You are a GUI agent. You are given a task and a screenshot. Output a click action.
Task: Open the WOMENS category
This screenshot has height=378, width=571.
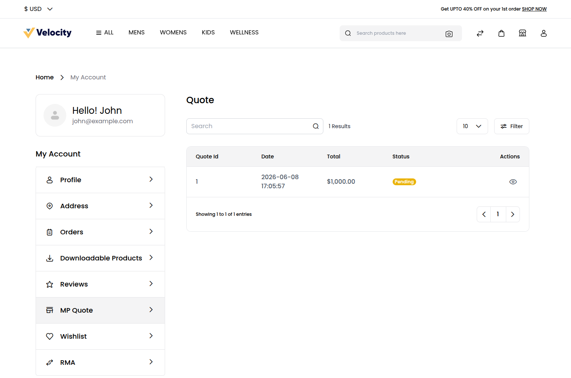[173, 33]
